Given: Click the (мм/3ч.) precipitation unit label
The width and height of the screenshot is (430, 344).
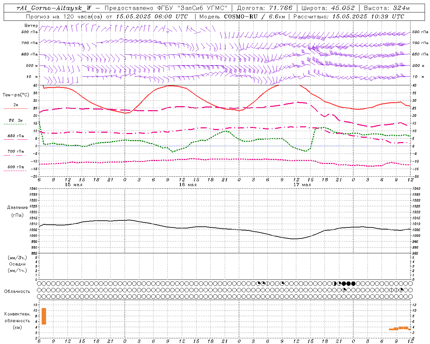Looking at the screenshot, I should pos(17,258).
